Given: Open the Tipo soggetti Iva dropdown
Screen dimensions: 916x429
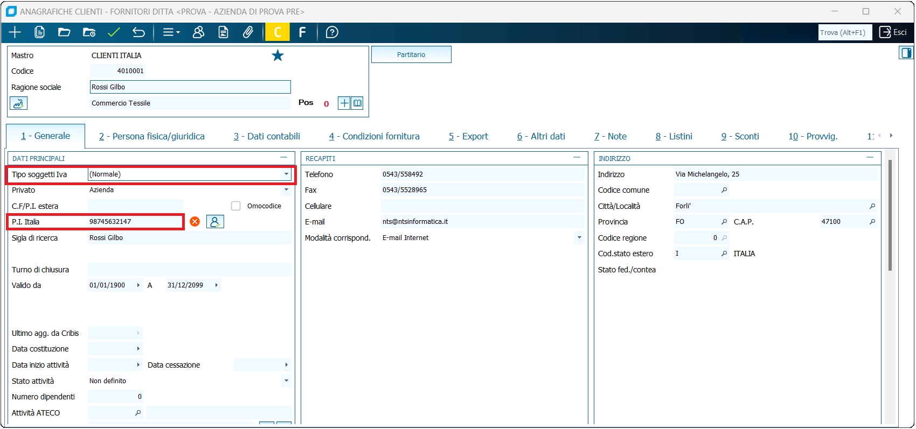Looking at the screenshot, I should [x=286, y=174].
